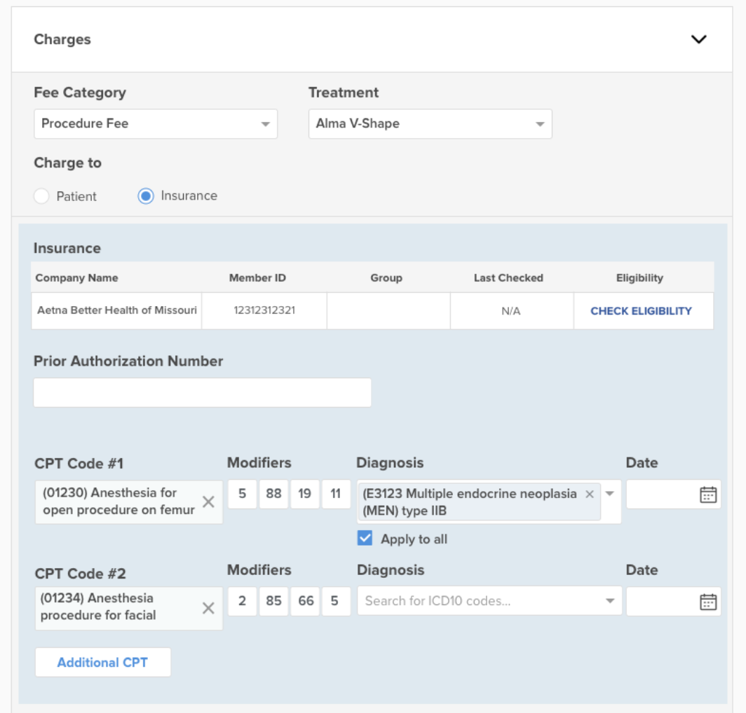This screenshot has width=746, height=713.
Task: Click CPT #2 fourth modifier field containing 5
Action: click(x=336, y=602)
